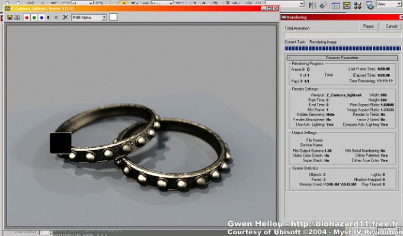Viewport: 403px width, 236px height.
Task: Click the white color swatch
Action: 113,17
